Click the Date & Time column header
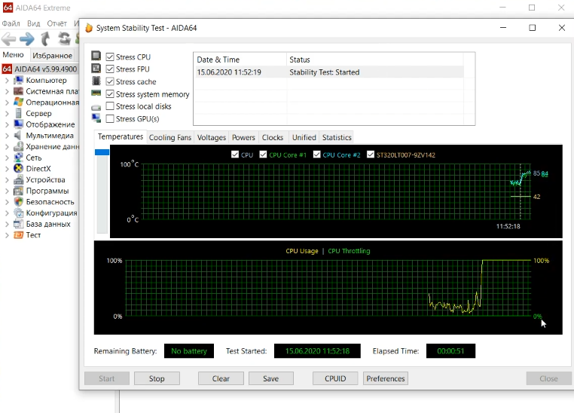The width and height of the screenshot is (574, 413). click(240, 60)
